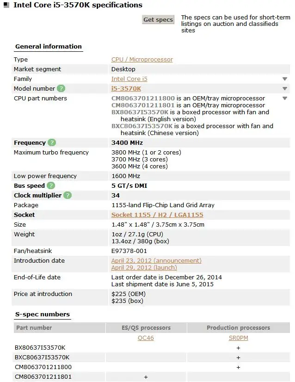Open the SR0PM production S-spec link

238,338
